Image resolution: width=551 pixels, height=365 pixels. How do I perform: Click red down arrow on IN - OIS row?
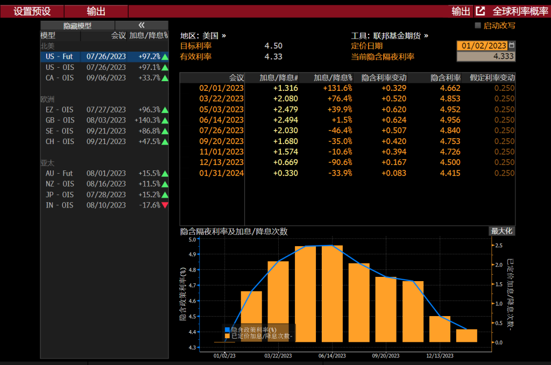click(165, 205)
